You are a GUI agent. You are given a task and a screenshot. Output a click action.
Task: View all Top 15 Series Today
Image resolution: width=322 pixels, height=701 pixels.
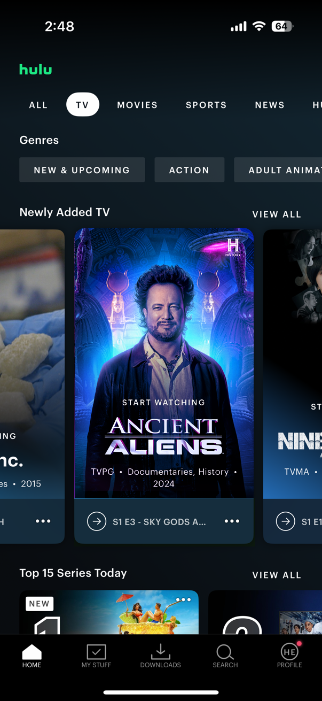(277, 575)
